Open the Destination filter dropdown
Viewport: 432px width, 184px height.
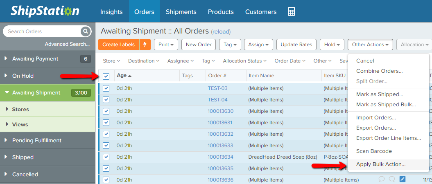point(144,61)
